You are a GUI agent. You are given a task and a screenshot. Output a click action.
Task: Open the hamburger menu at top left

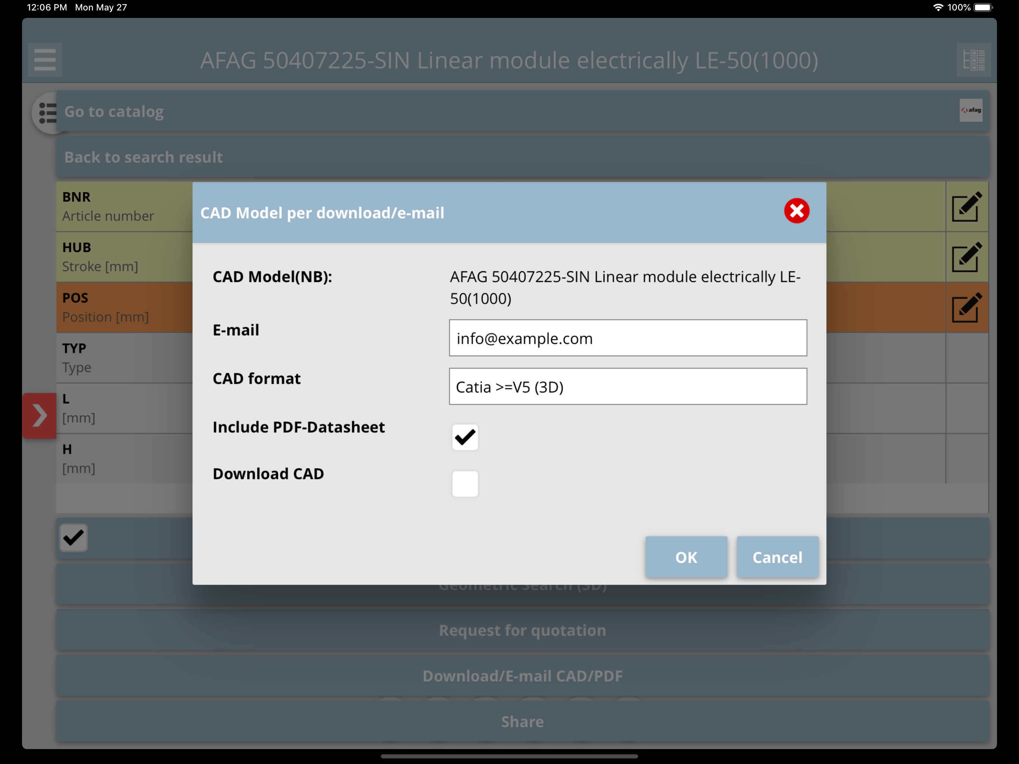(45, 60)
